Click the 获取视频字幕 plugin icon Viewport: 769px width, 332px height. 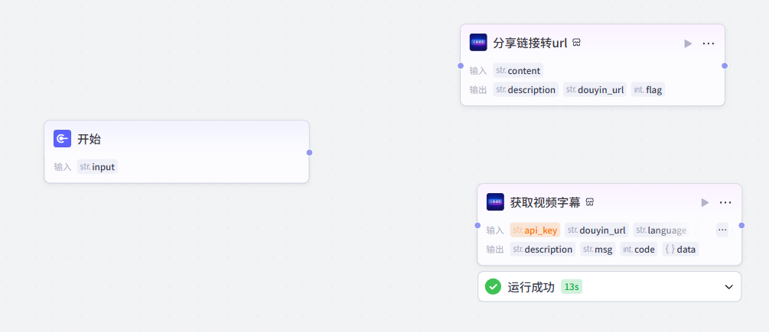click(495, 202)
